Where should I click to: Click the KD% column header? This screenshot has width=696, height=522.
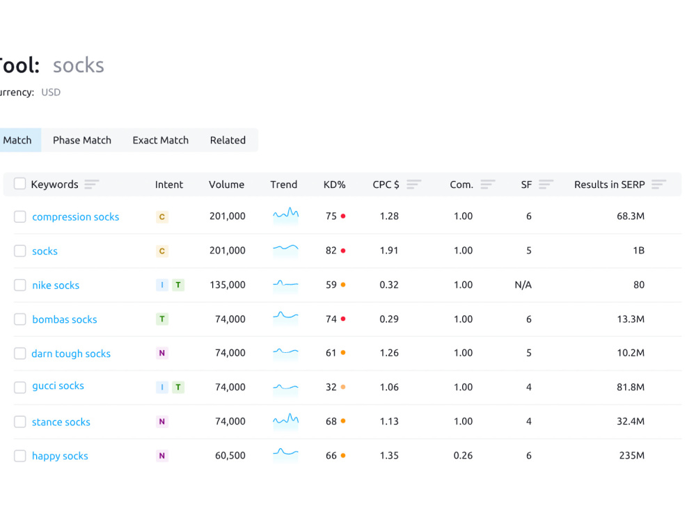tap(334, 184)
